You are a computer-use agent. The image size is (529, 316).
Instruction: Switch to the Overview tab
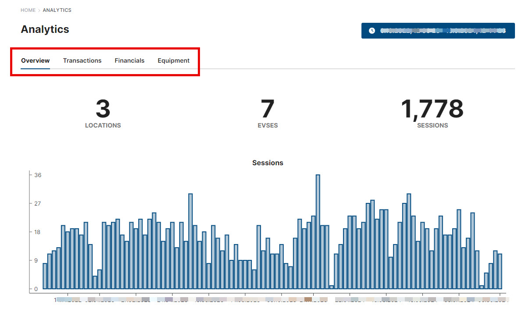[36, 60]
